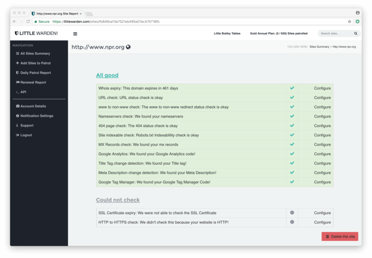Configure Meta Description change detection
Screen dimensions: 372x258
(322, 173)
